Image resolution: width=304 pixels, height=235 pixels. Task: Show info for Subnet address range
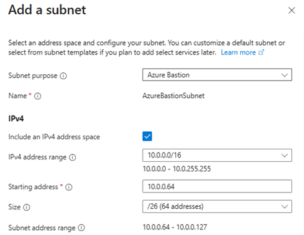pyautogui.click(x=81, y=227)
